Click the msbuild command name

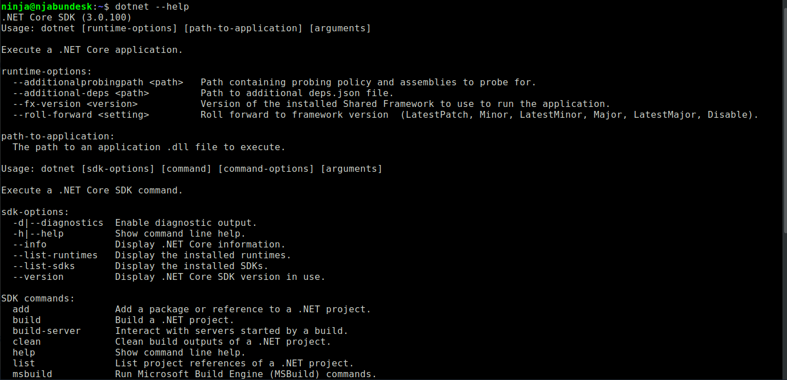tap(32, 374)
